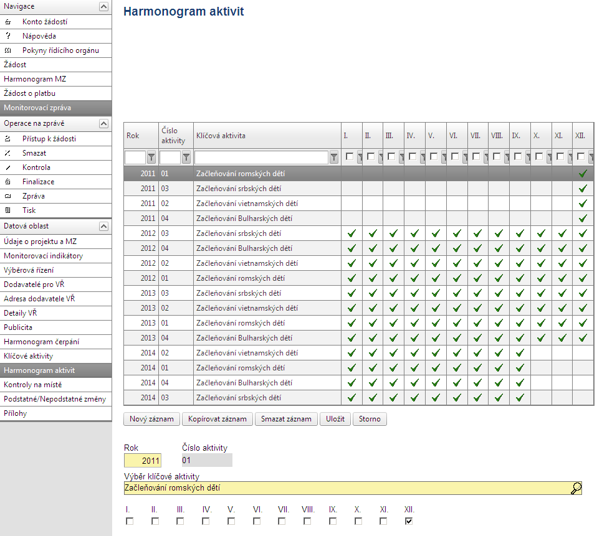The height and width of the screenshot is (536, 602).
Task: Click the Pokyny řídícího orgánu book icon
Action: pyautogui.click(x=7, y=50)
